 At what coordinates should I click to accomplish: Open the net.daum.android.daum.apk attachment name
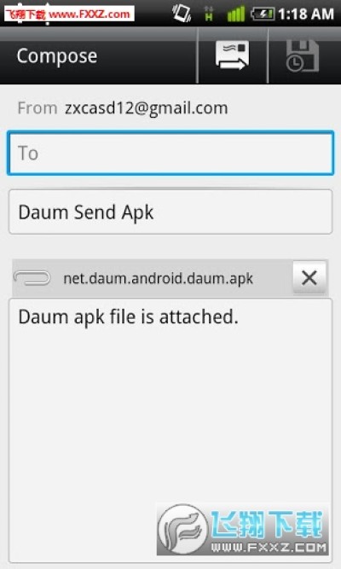click(x=159, y=279)
